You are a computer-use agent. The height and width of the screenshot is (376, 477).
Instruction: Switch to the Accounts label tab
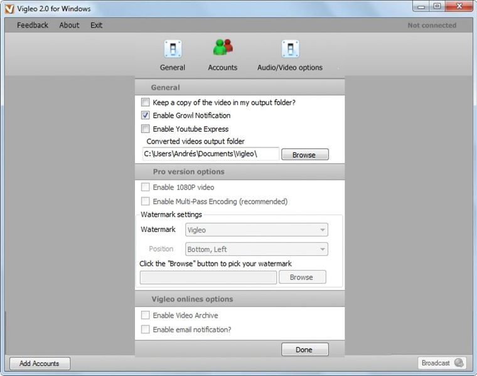coord(223,68)
